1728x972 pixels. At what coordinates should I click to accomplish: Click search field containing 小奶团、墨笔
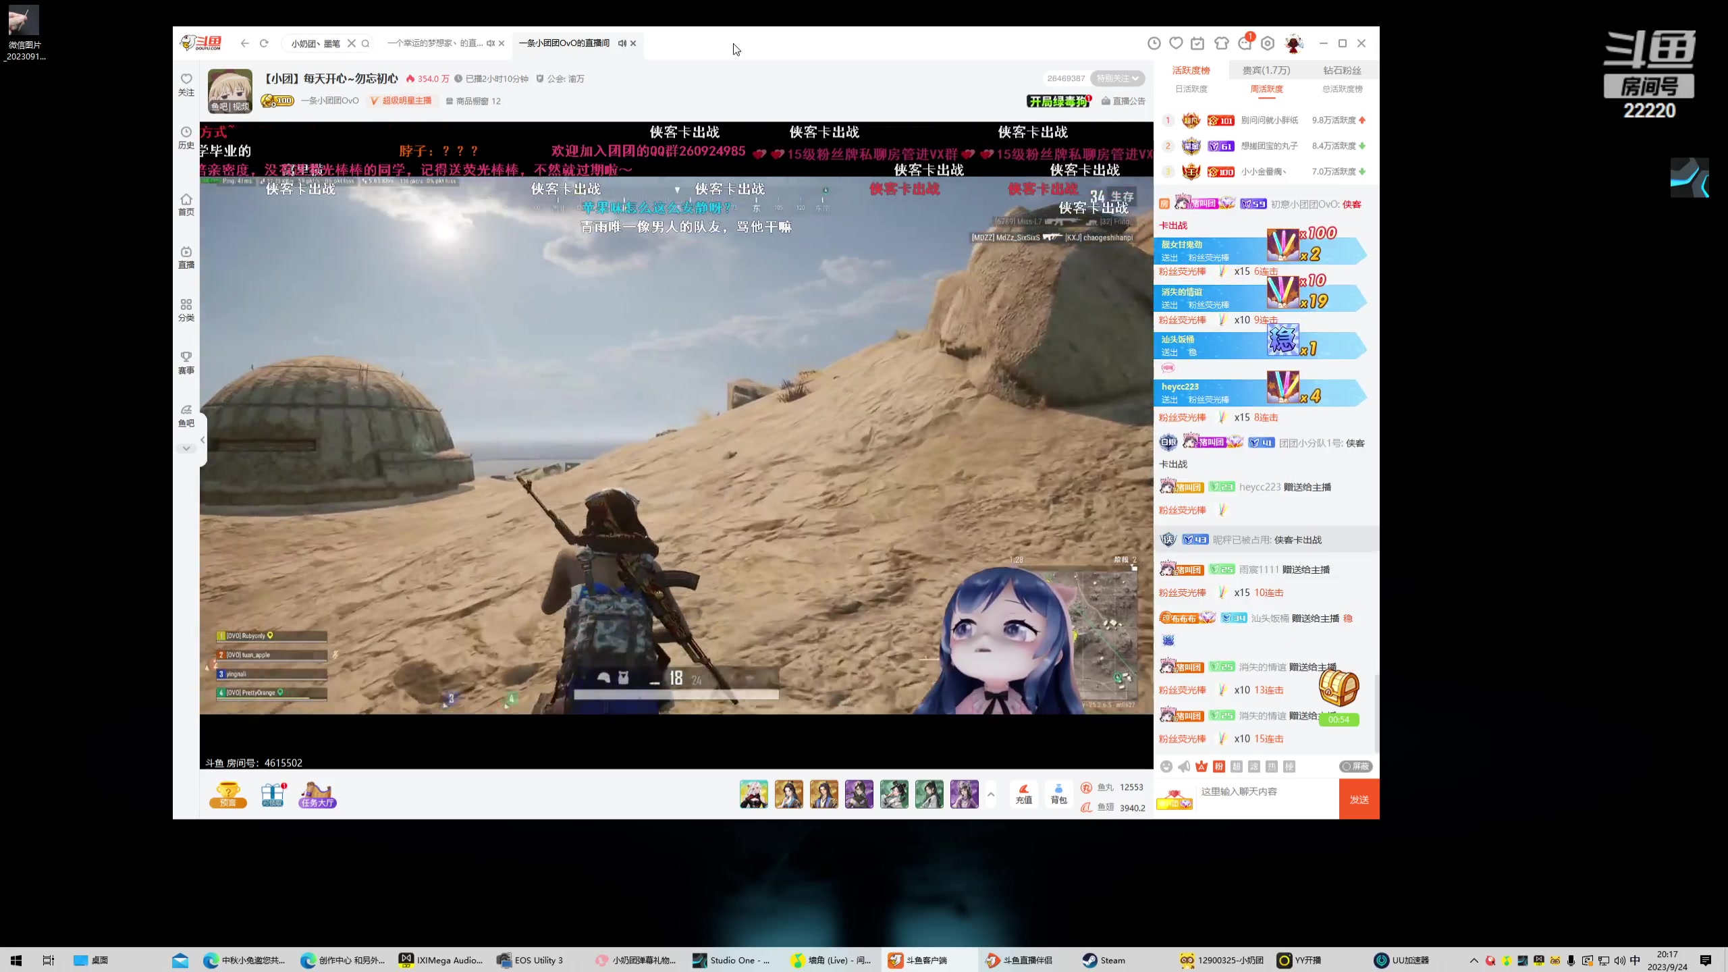pos(315,43)
